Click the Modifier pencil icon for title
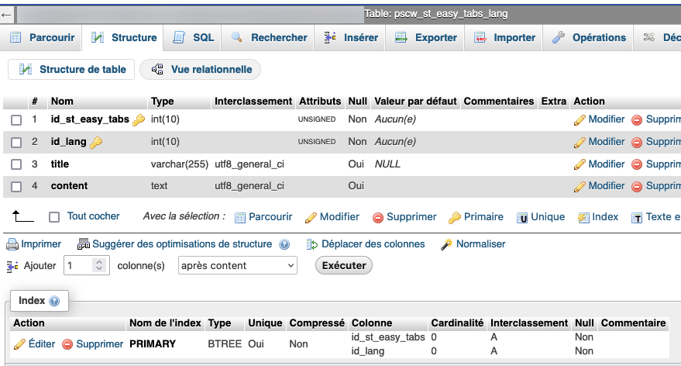This screenshot has height=366, width=681. [x=580, y=164]
